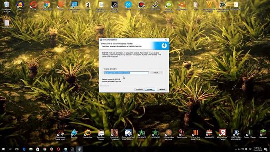Image resolution: width=270 pixels, height=152 pixels.
Task: Open The Walking Dead A New Frontier shortcut
Action: tap(61, 135)
